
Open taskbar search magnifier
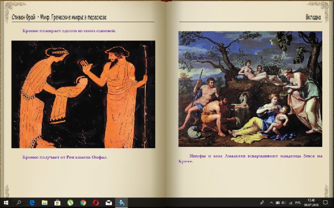[19, 202]
